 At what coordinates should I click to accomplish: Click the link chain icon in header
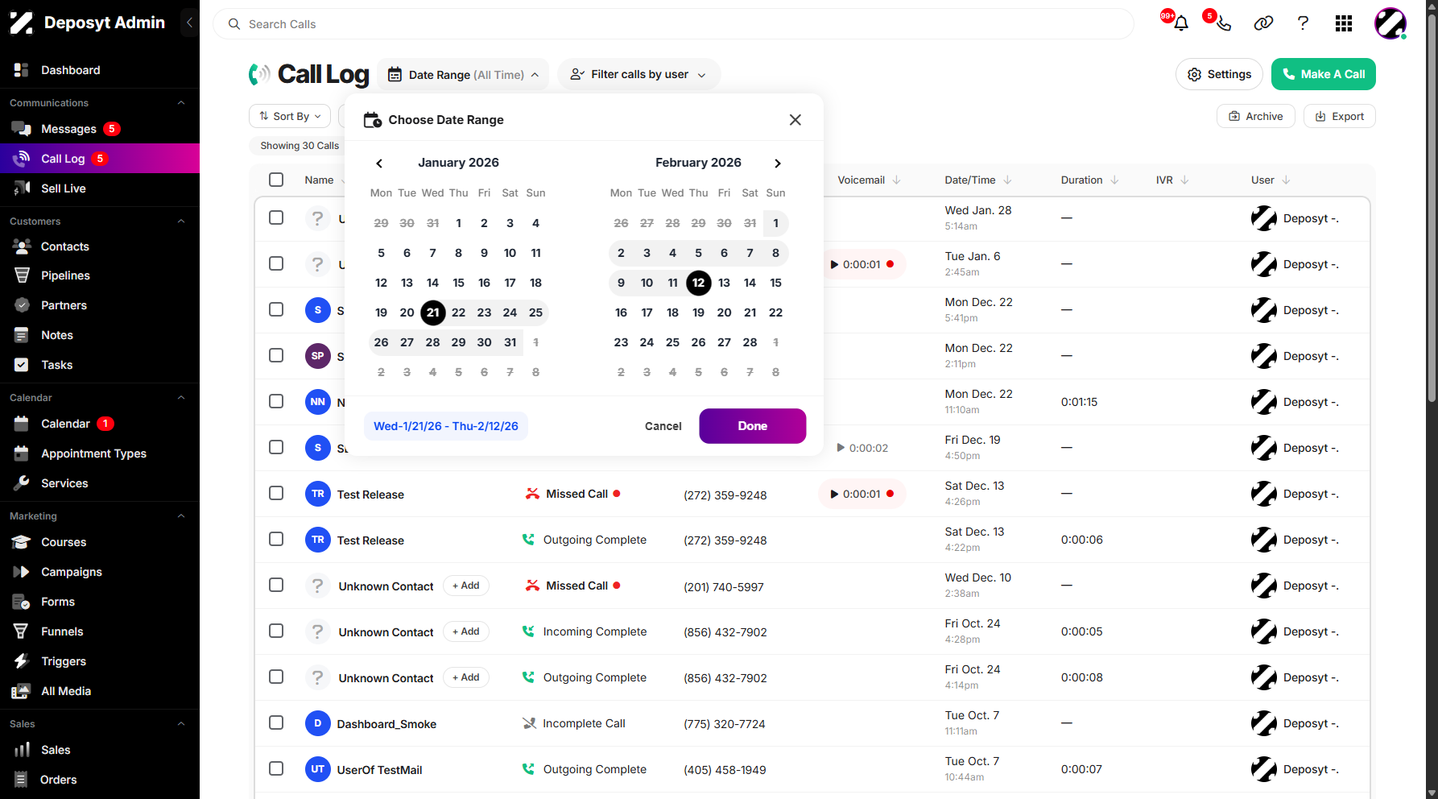pos(1263,23)
